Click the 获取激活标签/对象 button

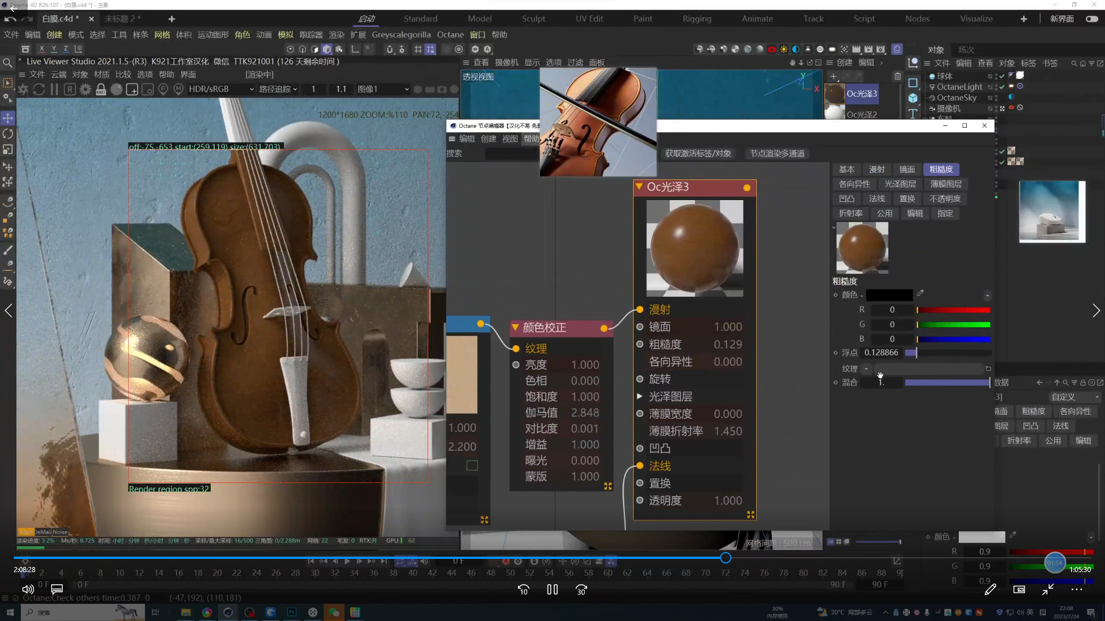tap(698, 154)
